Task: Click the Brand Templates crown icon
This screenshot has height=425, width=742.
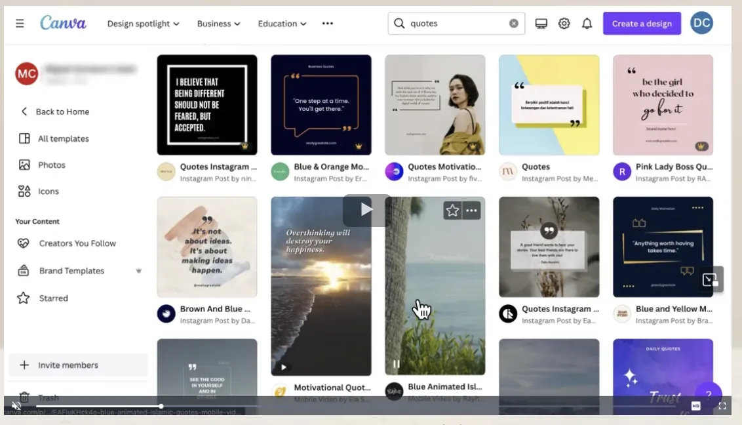Action: pos(139,271)
